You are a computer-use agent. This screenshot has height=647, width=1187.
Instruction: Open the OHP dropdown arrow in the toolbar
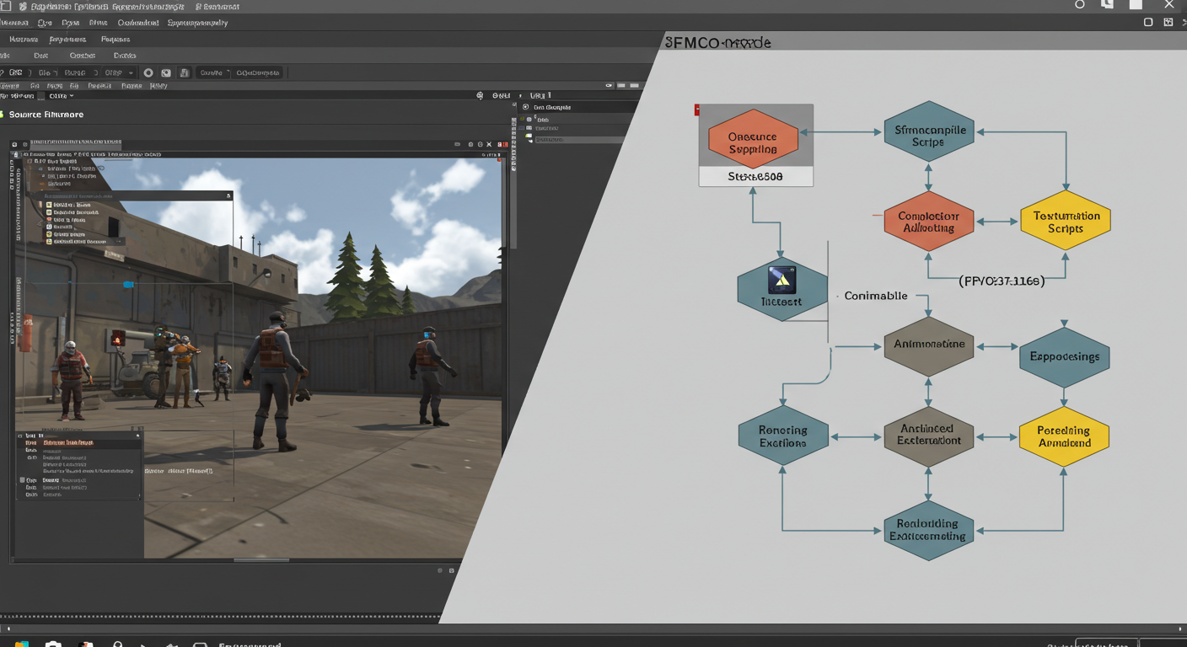(132, 73)
